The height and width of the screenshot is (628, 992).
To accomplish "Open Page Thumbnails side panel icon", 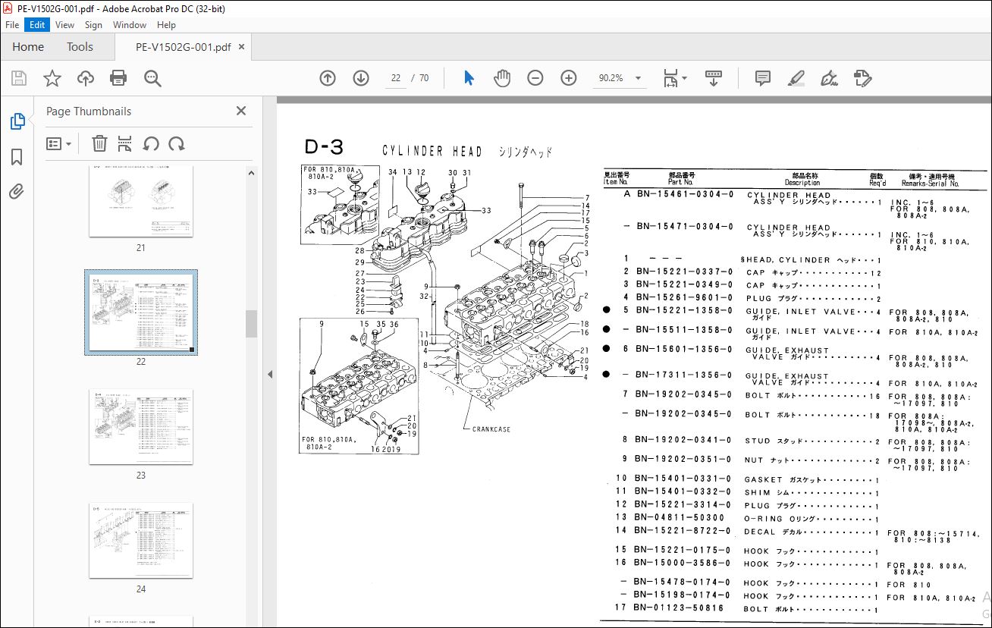I will click(x=17, y=121).
